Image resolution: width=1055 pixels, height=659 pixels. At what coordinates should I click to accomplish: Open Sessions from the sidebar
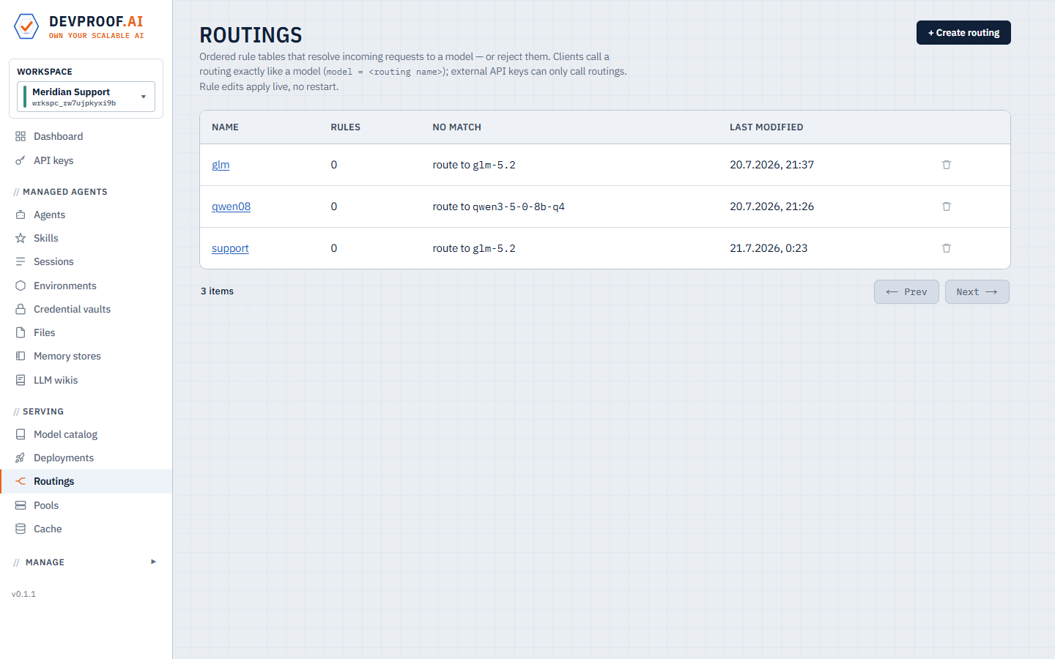coord(86,261)
